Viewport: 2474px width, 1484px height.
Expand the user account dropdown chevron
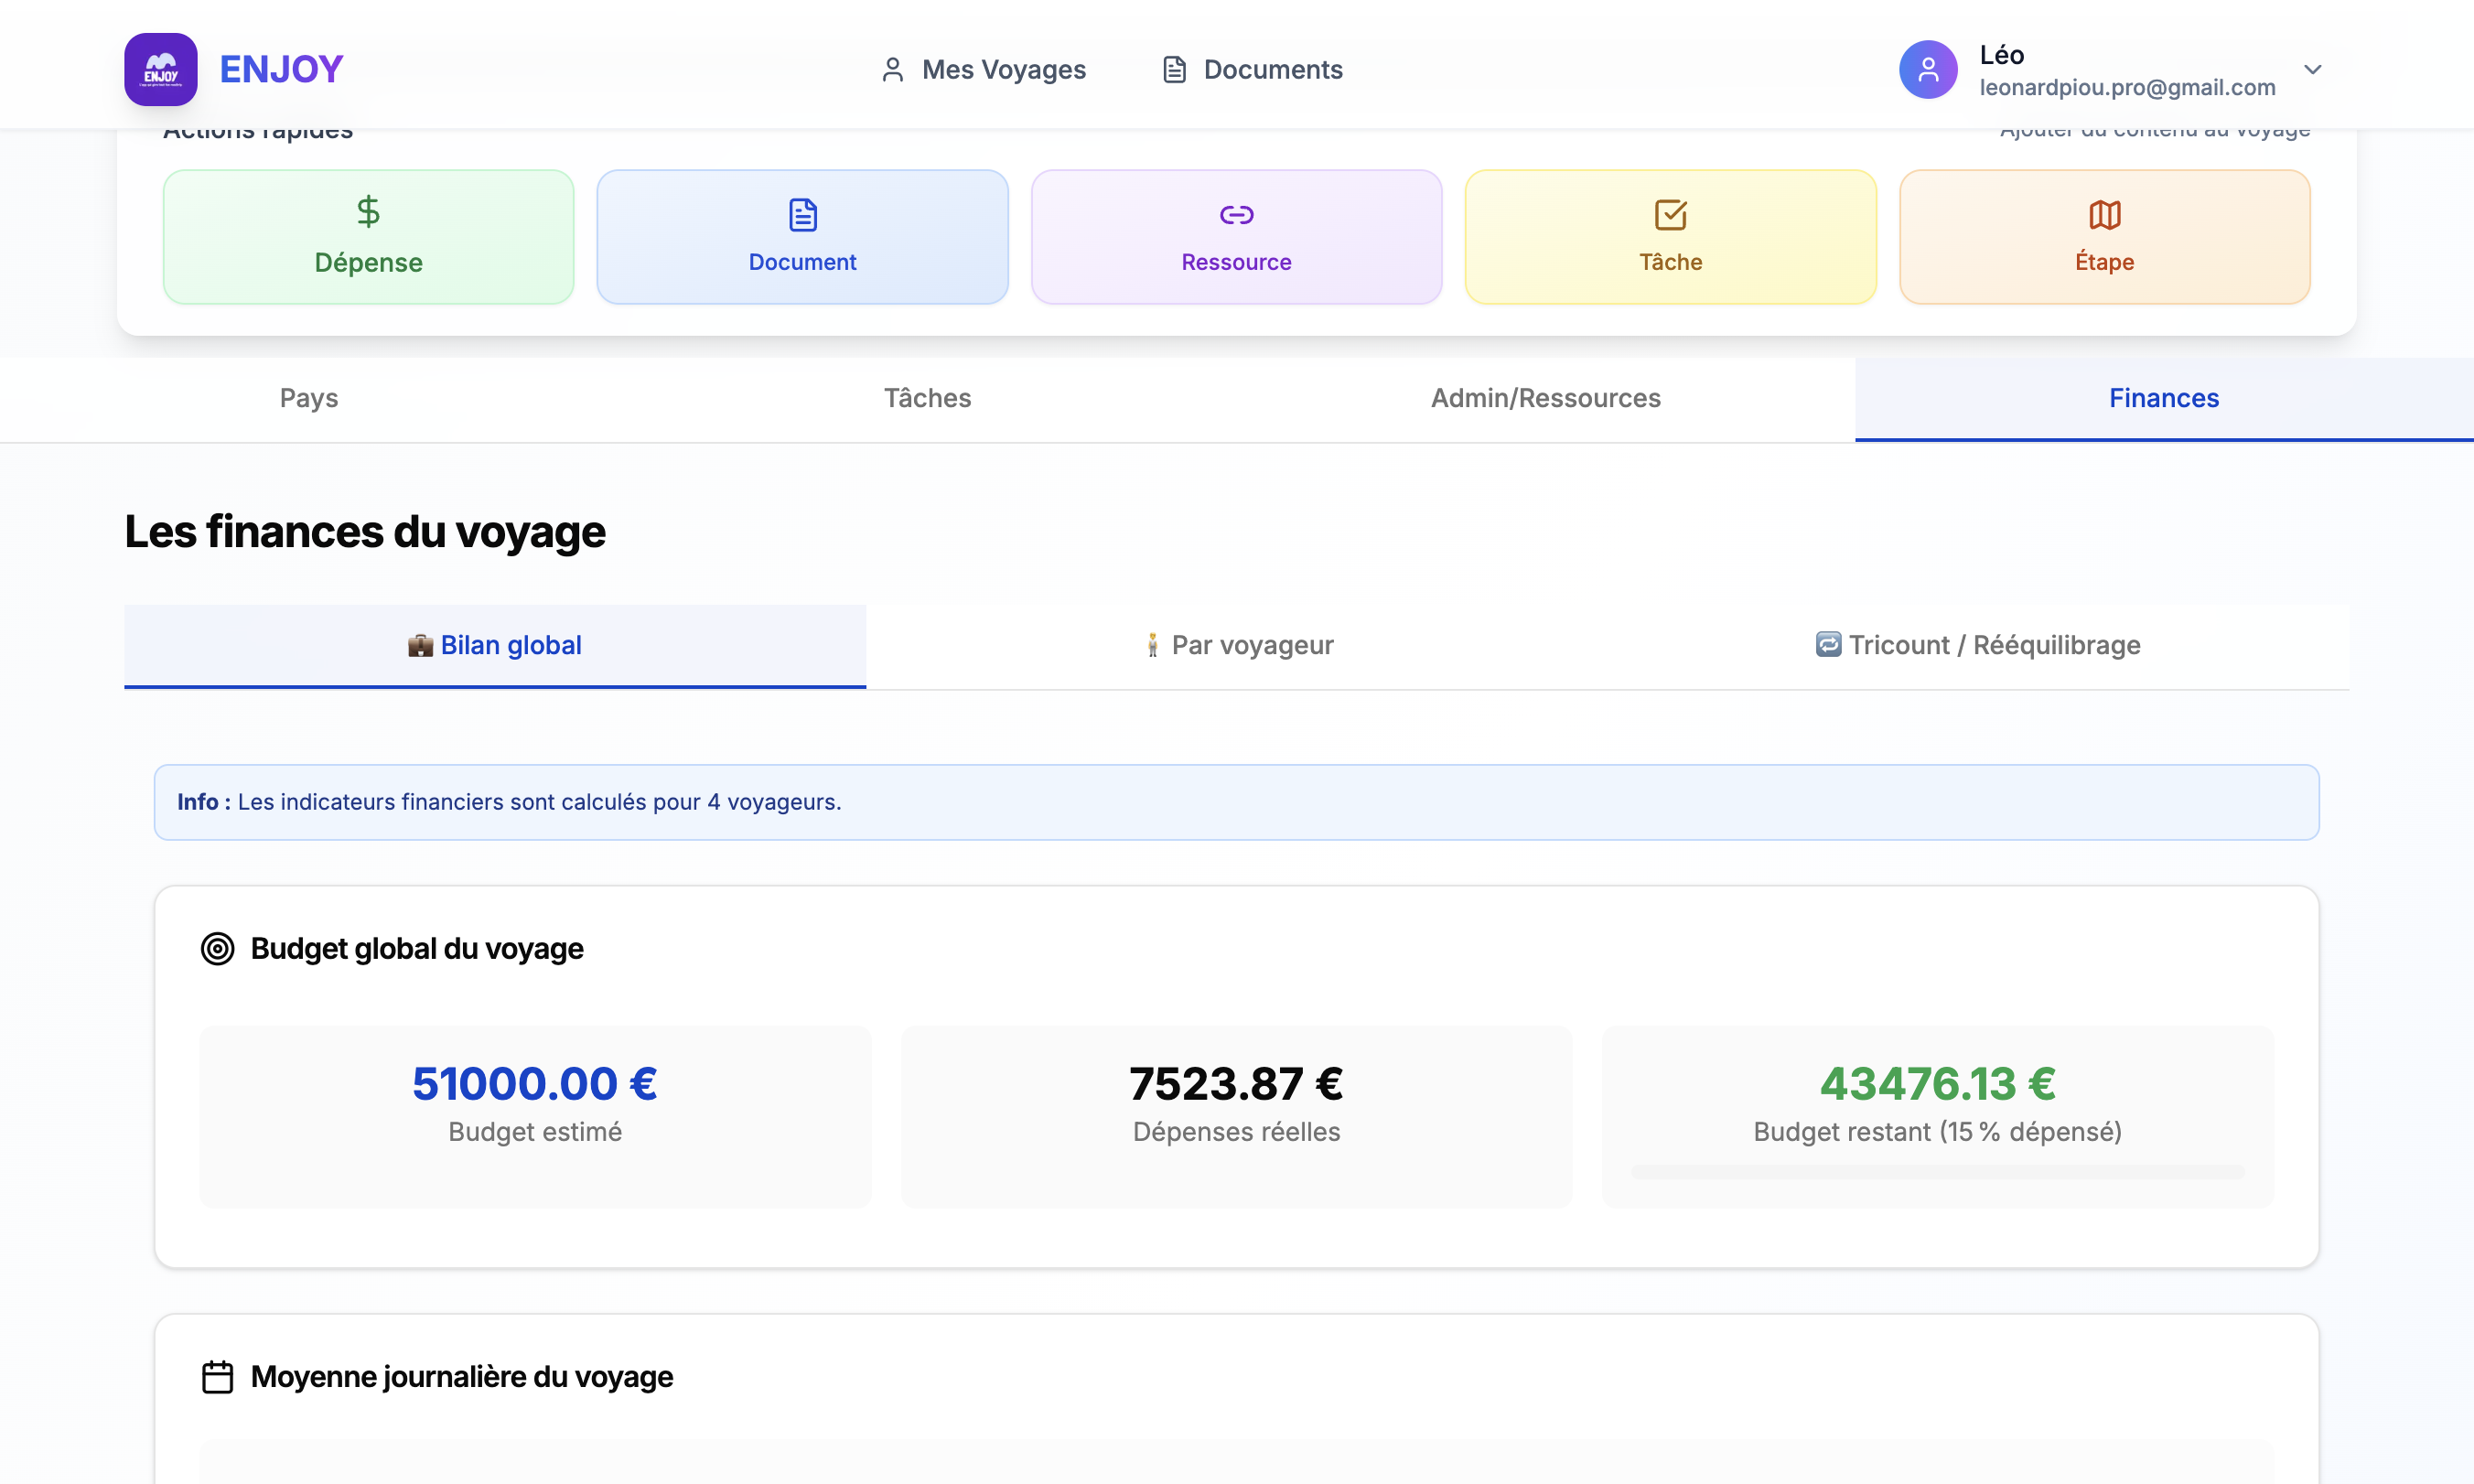(x=2312, y=69)
